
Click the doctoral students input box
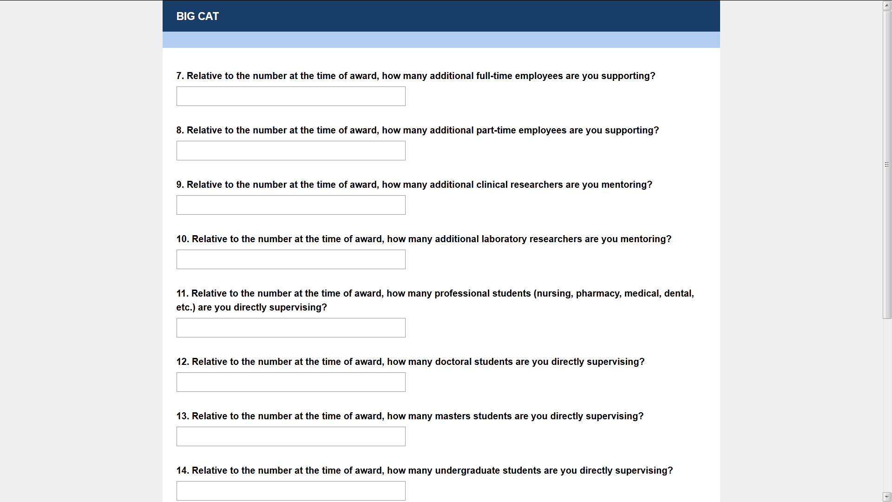click(x=291, y=382)
